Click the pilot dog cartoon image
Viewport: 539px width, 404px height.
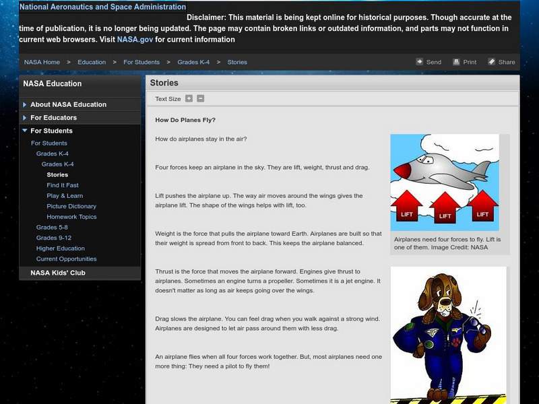coord(448,335)
